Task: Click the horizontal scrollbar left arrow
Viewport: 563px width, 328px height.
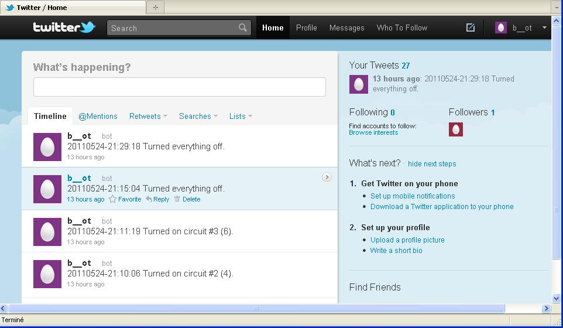Action: click(x=4, y=308)
